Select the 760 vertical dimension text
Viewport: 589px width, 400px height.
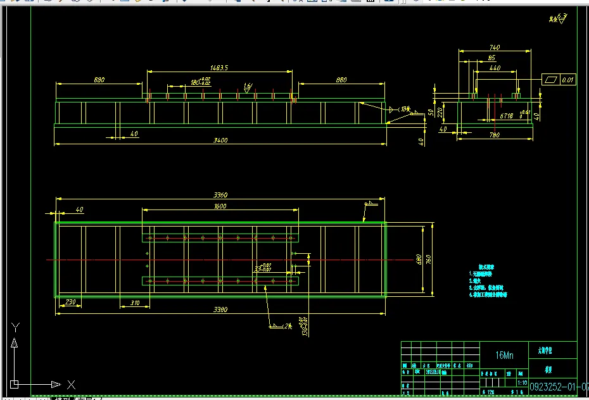point(429,259)
